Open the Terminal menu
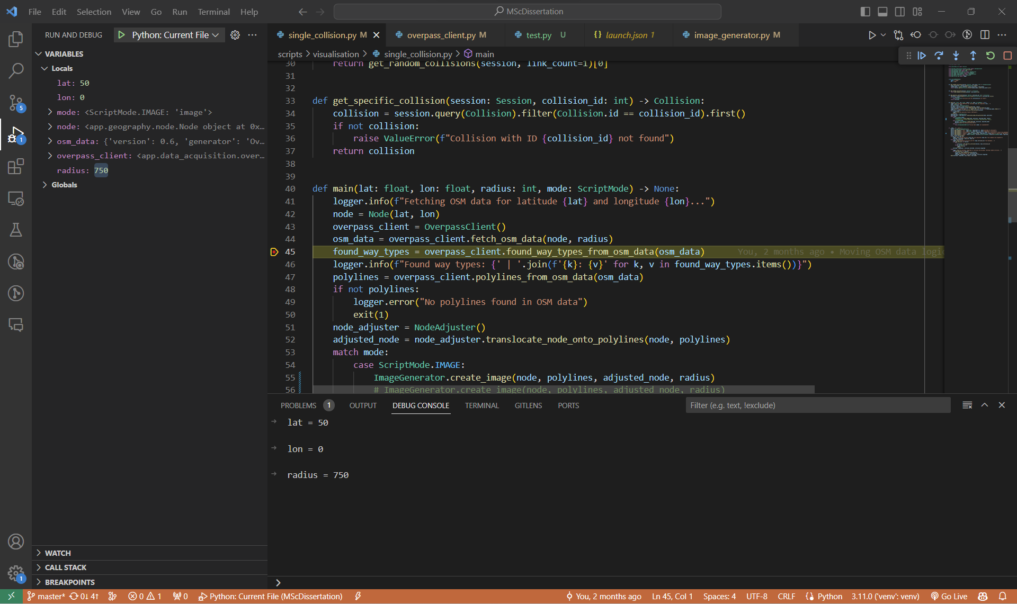The width and height of the screenshot is (1017, 604). pyautogui.click(x=213, y=12)
